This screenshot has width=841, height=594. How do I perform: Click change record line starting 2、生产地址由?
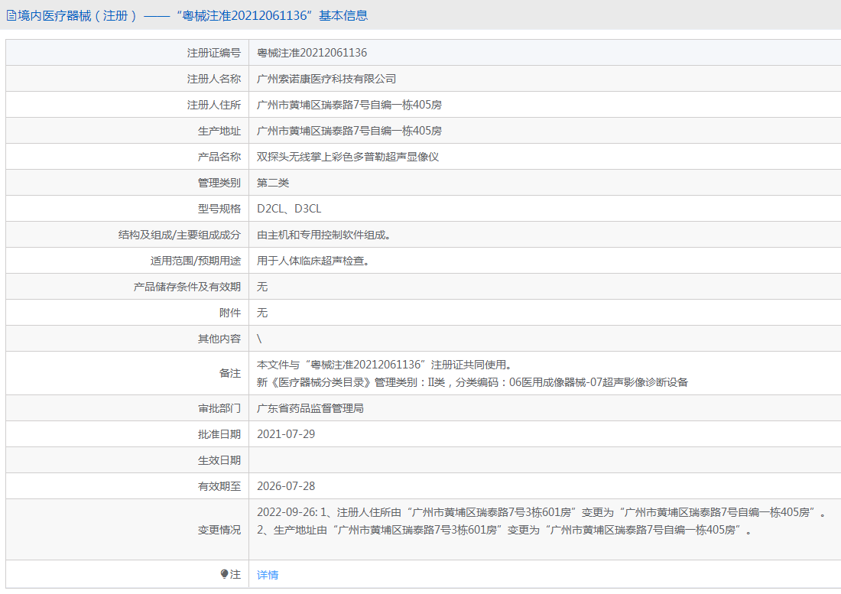pyautogui.click(x=505, y=530)
